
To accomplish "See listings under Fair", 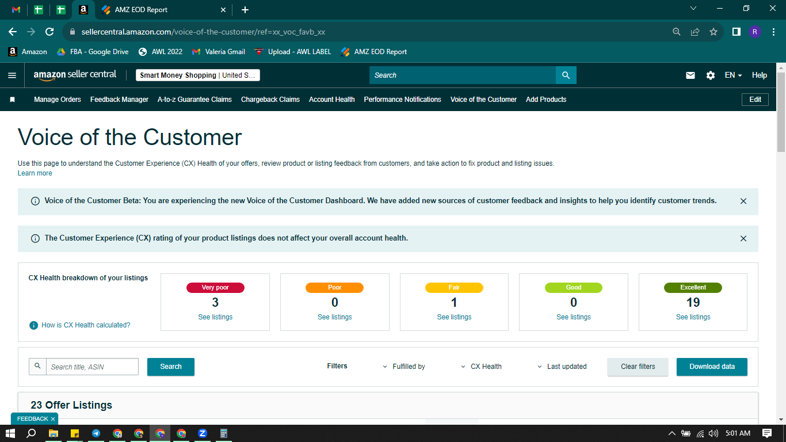I will [454, 317].
